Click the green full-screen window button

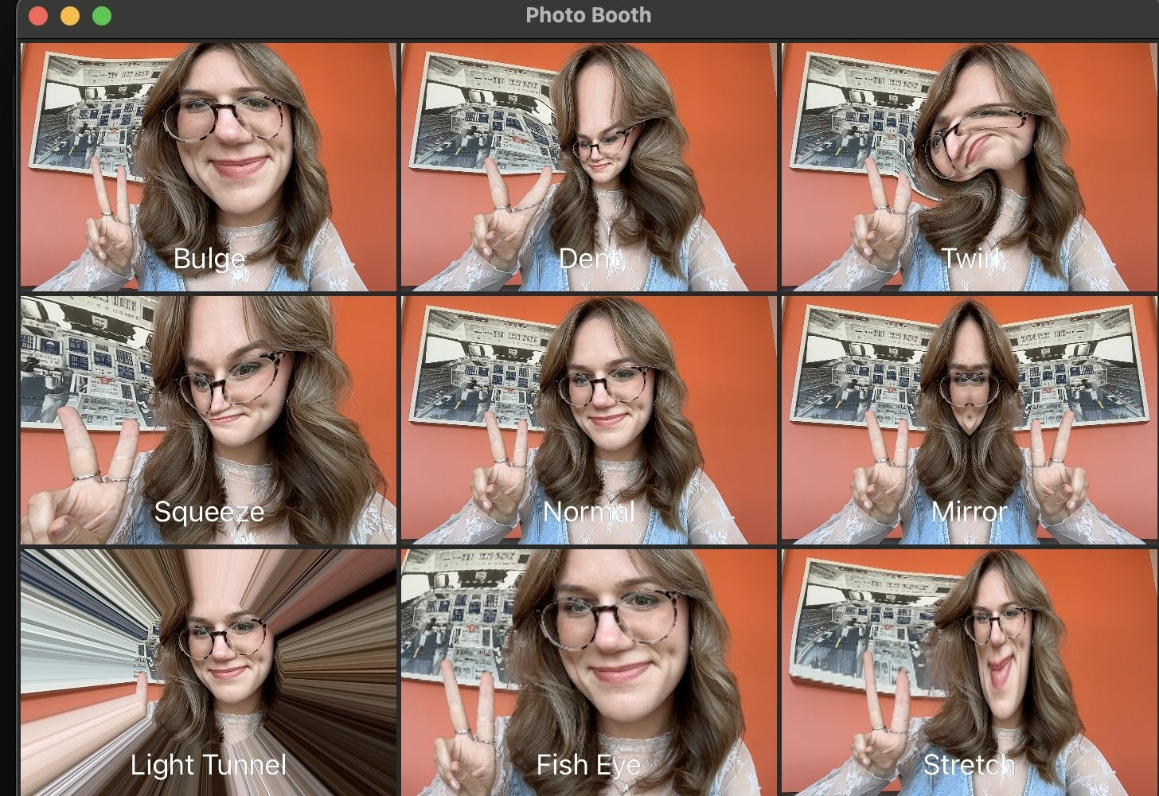[102, 16]
